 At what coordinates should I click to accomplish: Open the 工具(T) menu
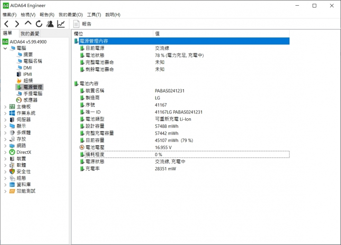[94, 15]
